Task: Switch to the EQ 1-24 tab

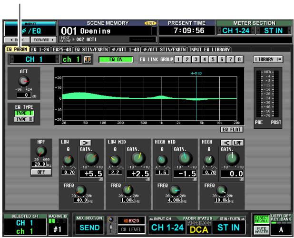Action: (40, 49)
